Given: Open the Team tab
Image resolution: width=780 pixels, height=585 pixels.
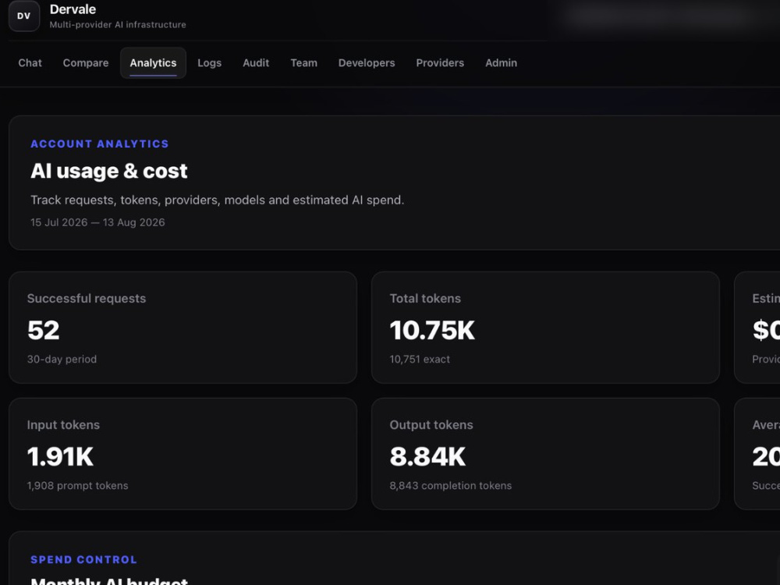Looking at the screenshot, I should point(304,62).
